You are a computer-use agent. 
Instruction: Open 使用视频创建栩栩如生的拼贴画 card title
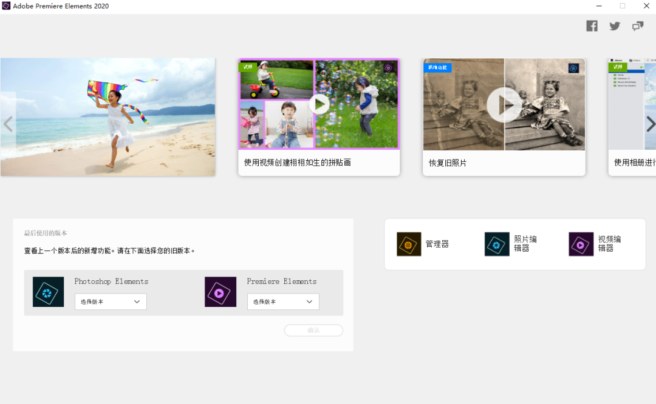(297, 163)
